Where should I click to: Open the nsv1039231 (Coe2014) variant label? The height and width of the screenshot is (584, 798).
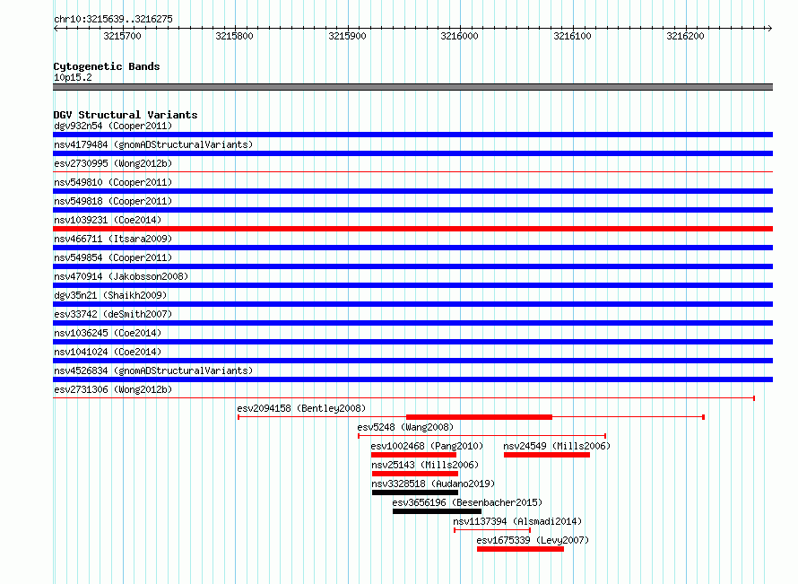point(108,220)
